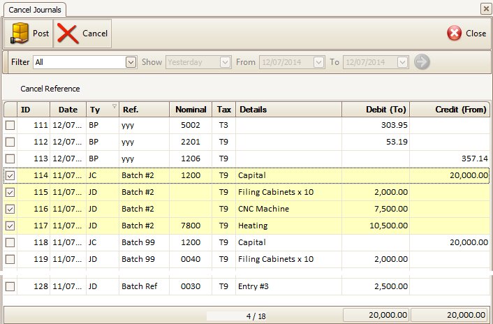Screen dimensions: 493x324
Task: Sort by the Tax column header
Action: (x=223, y=110)
